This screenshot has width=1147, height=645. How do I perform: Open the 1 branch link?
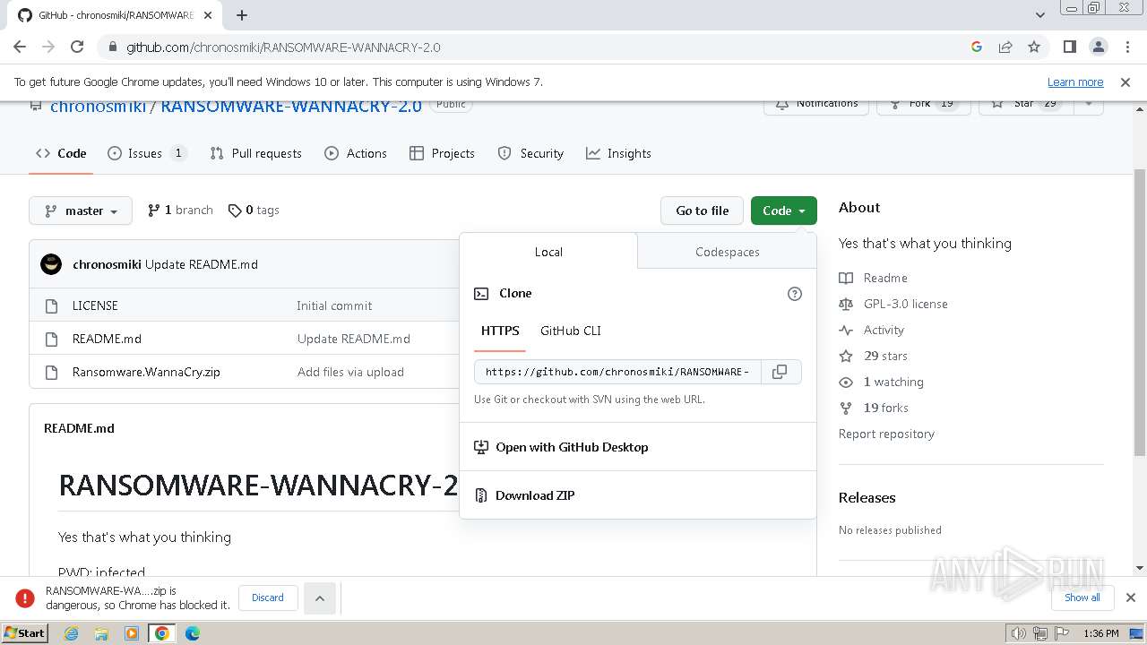[180, 210]
